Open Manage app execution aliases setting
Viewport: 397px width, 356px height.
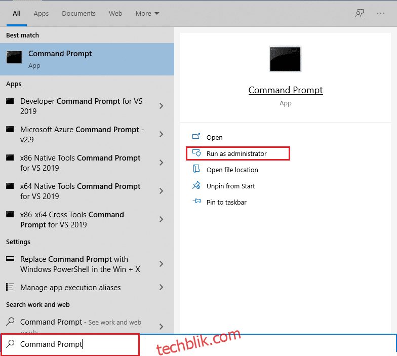tap(70, 287)
